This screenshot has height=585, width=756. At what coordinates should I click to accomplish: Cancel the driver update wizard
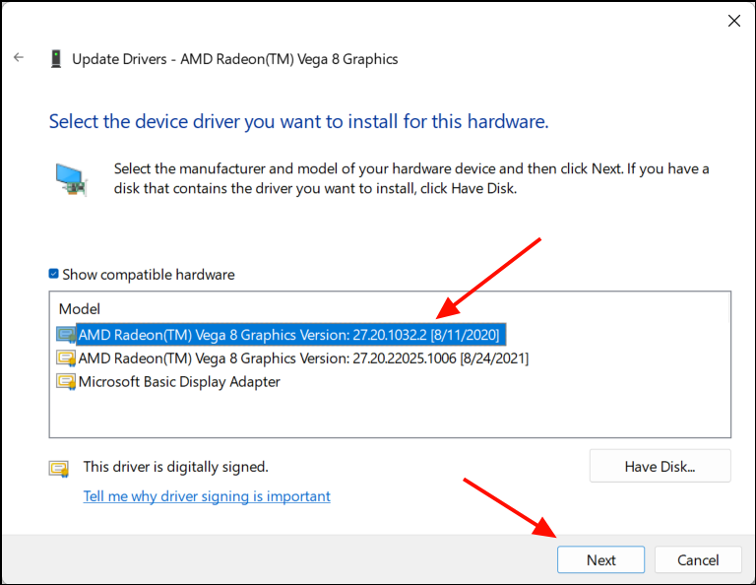[x=698, y=560]
